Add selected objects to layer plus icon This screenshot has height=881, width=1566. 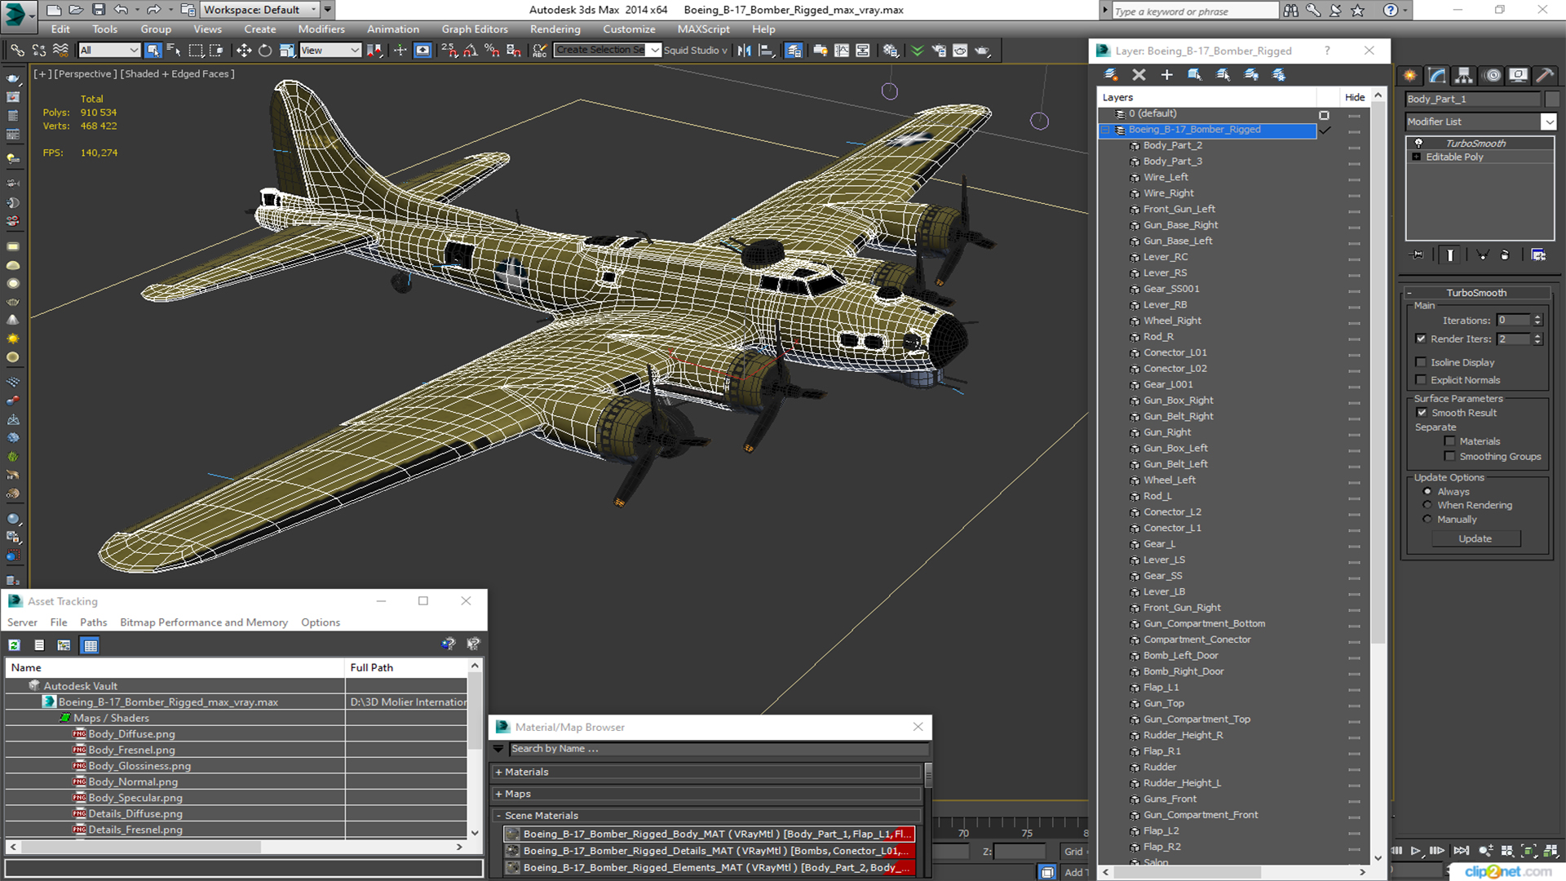(1167, 75)
